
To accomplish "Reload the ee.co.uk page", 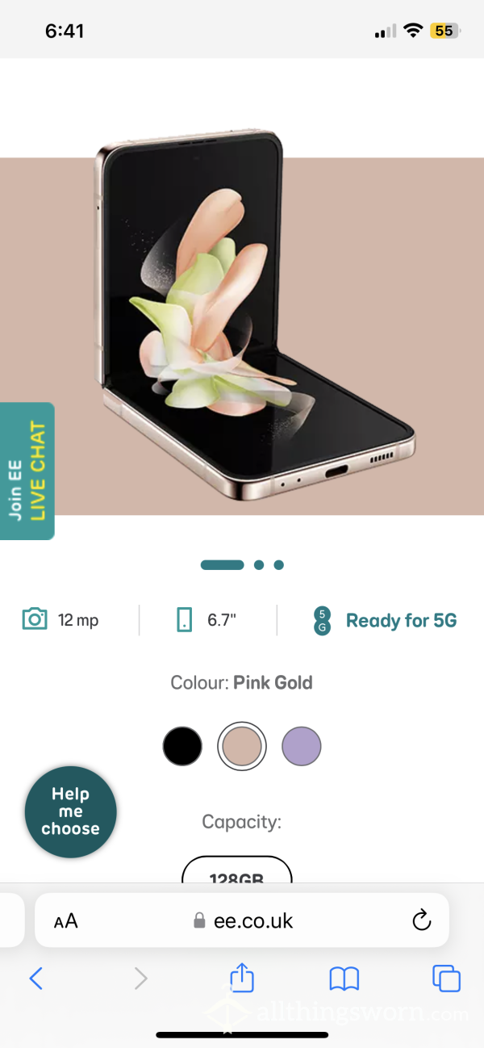I will click(421, 920).
